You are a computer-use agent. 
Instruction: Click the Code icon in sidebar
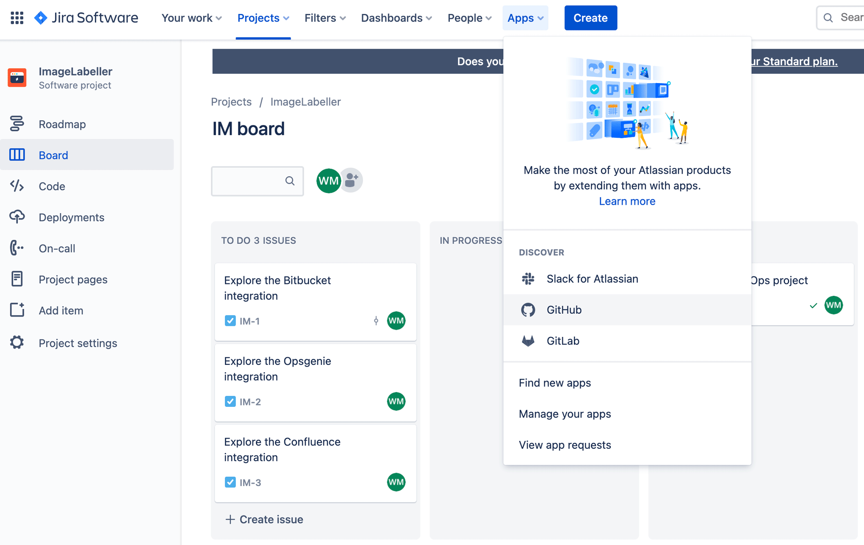17,186
